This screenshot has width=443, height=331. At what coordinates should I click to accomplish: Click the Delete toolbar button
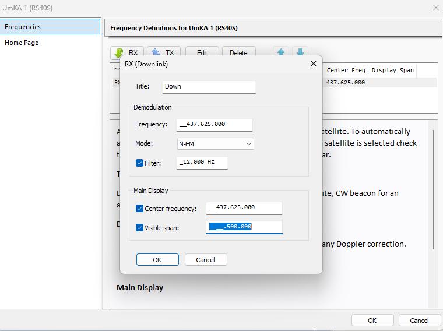coord(238,52)
